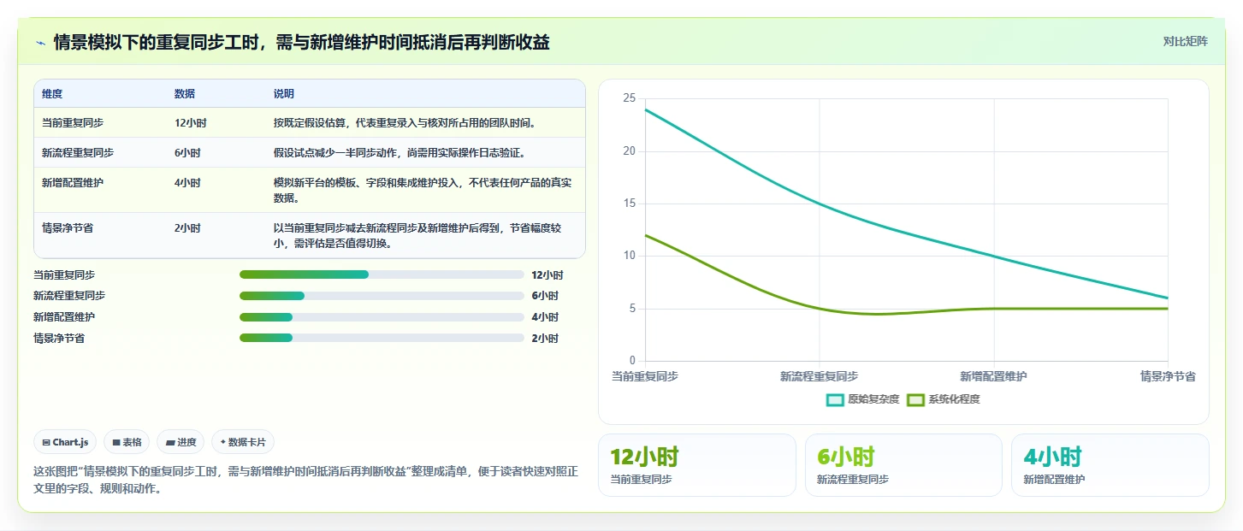
Task: Click the 当前重复同步 progress bar
Action: pyautogui.click(x=382, y=274)
